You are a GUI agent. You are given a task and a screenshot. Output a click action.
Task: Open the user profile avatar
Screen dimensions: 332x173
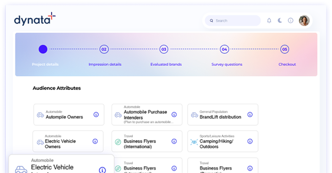[304, 20]
